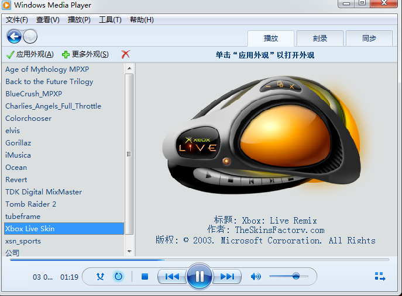The image size is (402, 296).
Task: Click the Windows Media Player title icon
Action: coord(6,5)
